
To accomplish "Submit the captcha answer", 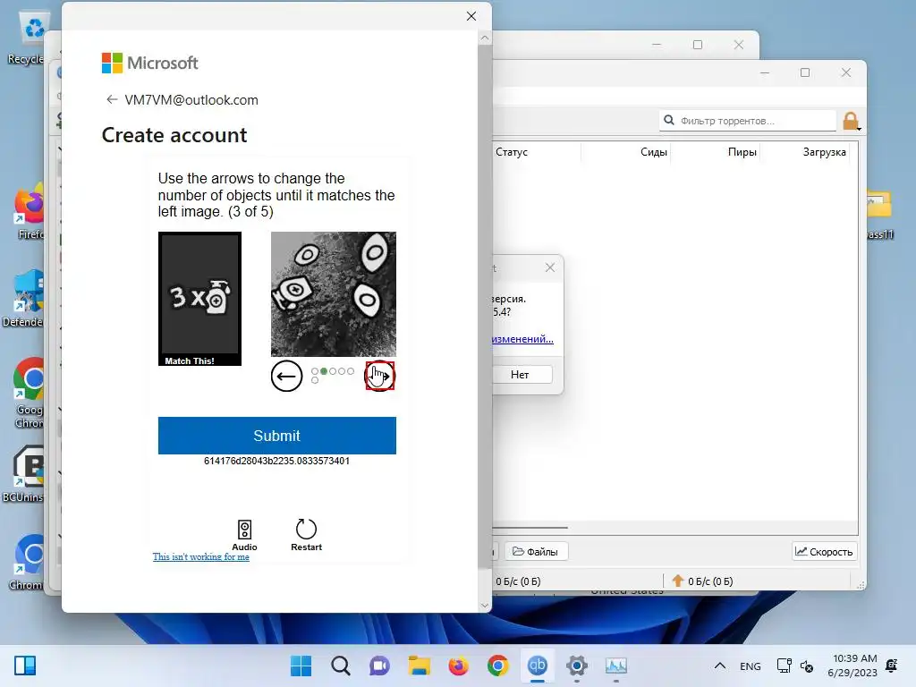I will click(x=277, y=436).
